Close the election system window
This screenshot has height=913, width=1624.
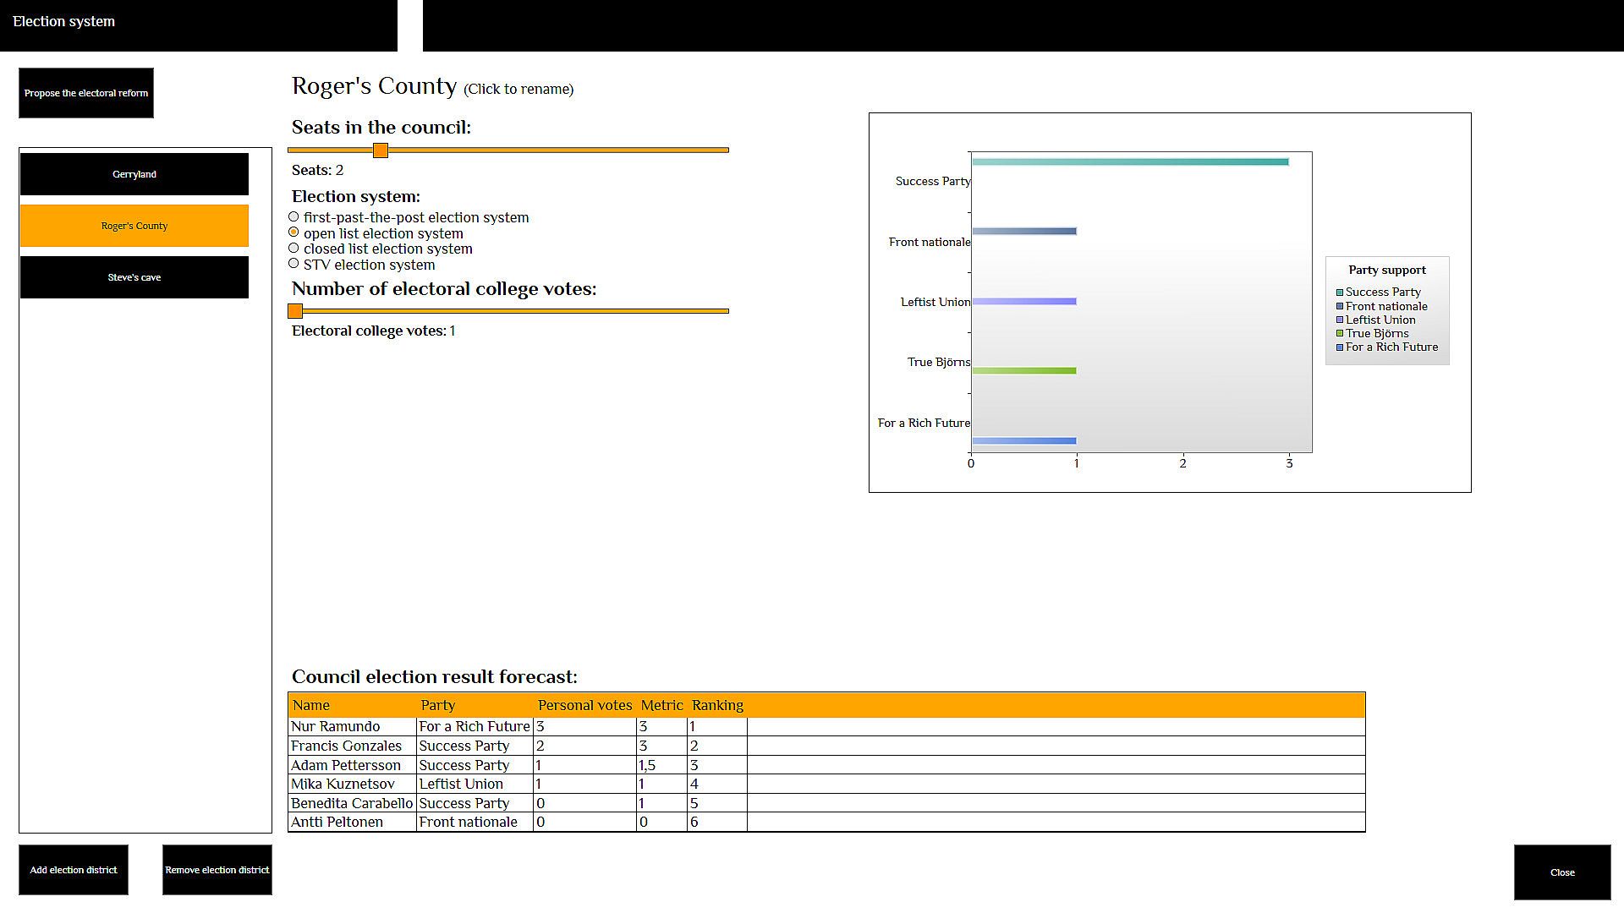(1561, 872)
